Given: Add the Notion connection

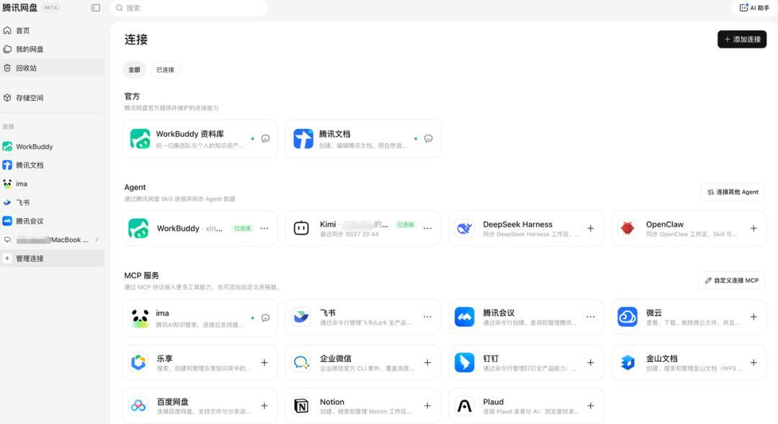Looking at the screenshot, I should click(x=427, y=406).
